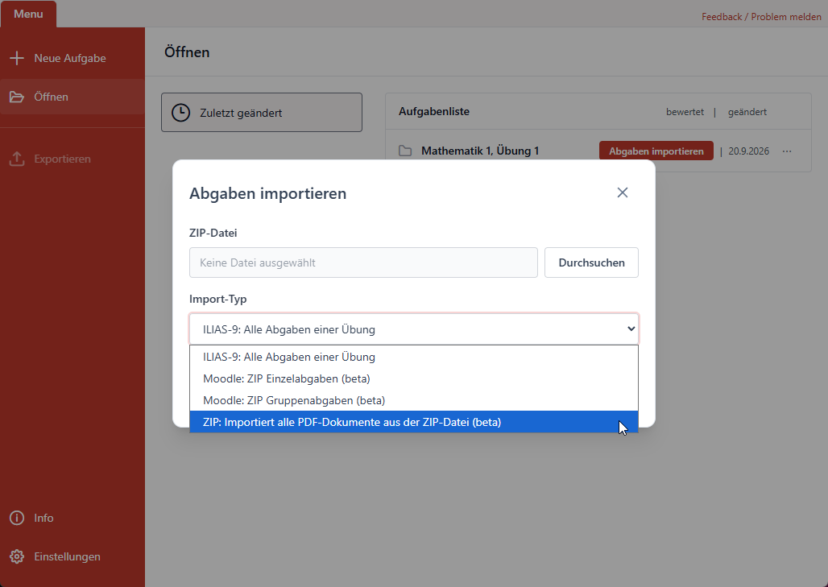
Task: Select Öffnen in the sidebar
Action: tap(72, 97)
